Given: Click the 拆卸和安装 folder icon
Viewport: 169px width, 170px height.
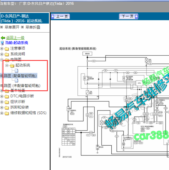Looking at the screenshot, I should tap(7, 108).
